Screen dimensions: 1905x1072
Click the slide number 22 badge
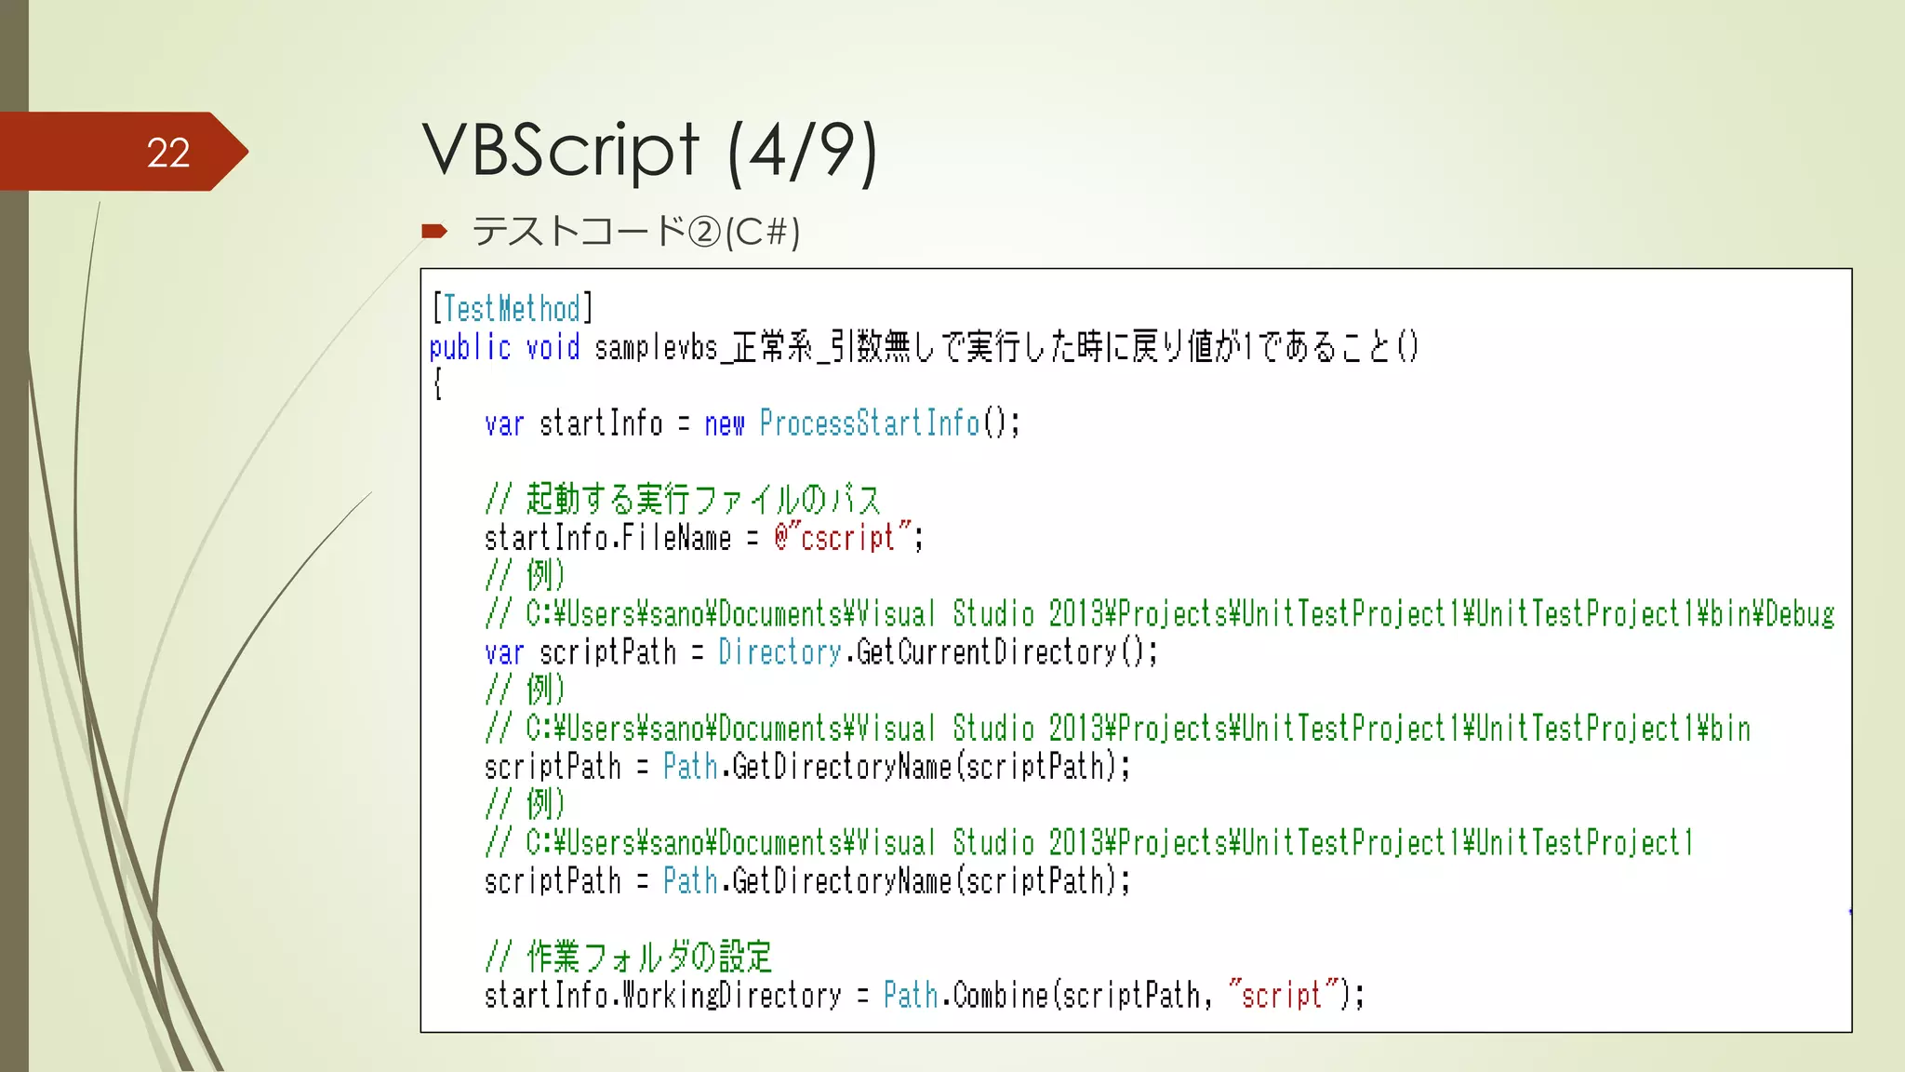(124, 152)
